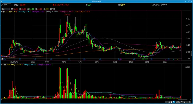Select the hand pan tool
The height and width of the screenshot is (104, 193).
[x=171, y=102]
